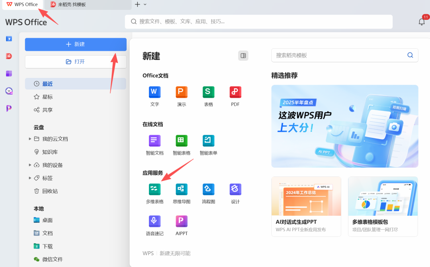This screenshot has width=430, height=267.
Task: Expand the 我的云文档 tree item
Action: 30,139
